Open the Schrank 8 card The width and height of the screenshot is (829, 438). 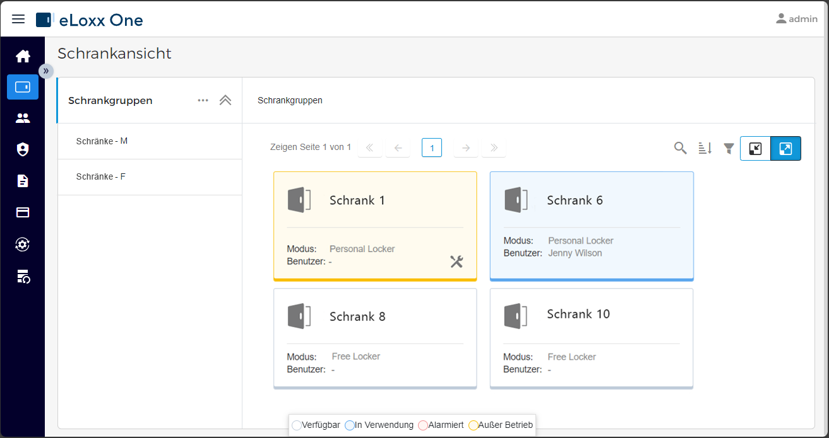tap(375, 338)
